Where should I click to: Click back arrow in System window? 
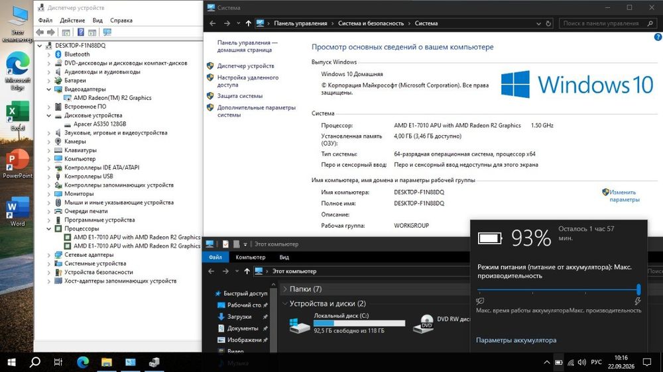[213, 24]
